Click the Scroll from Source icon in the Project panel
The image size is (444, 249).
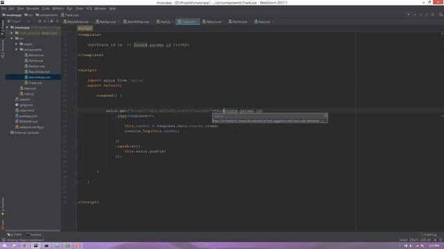(40, 21)
